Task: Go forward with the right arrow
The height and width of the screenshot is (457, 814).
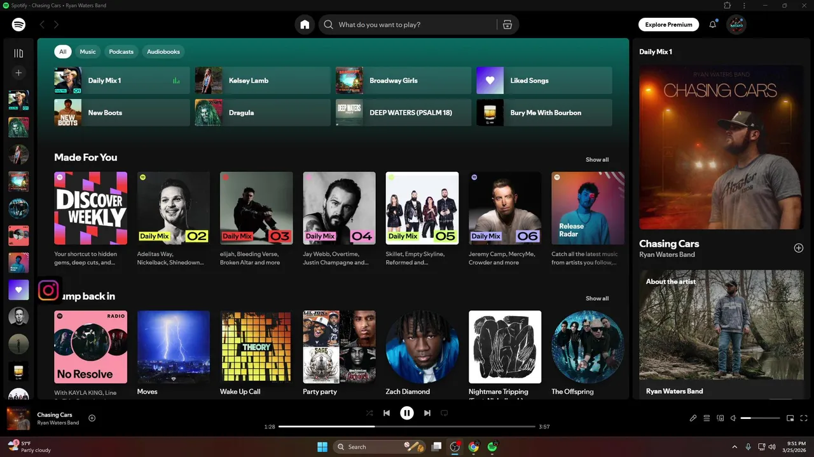Action: [56, 25]
